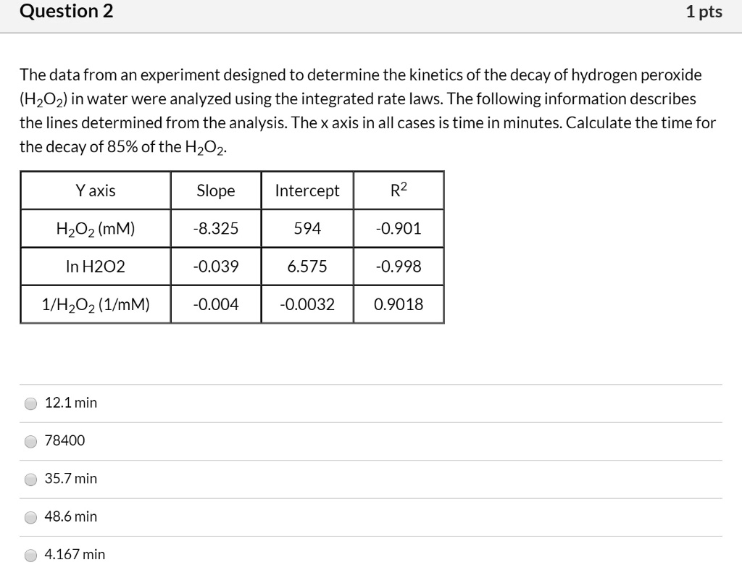Screen dimensions: 742x565
Task: Click the 4.167 min answer label
Action: click(x=74, y=555)
